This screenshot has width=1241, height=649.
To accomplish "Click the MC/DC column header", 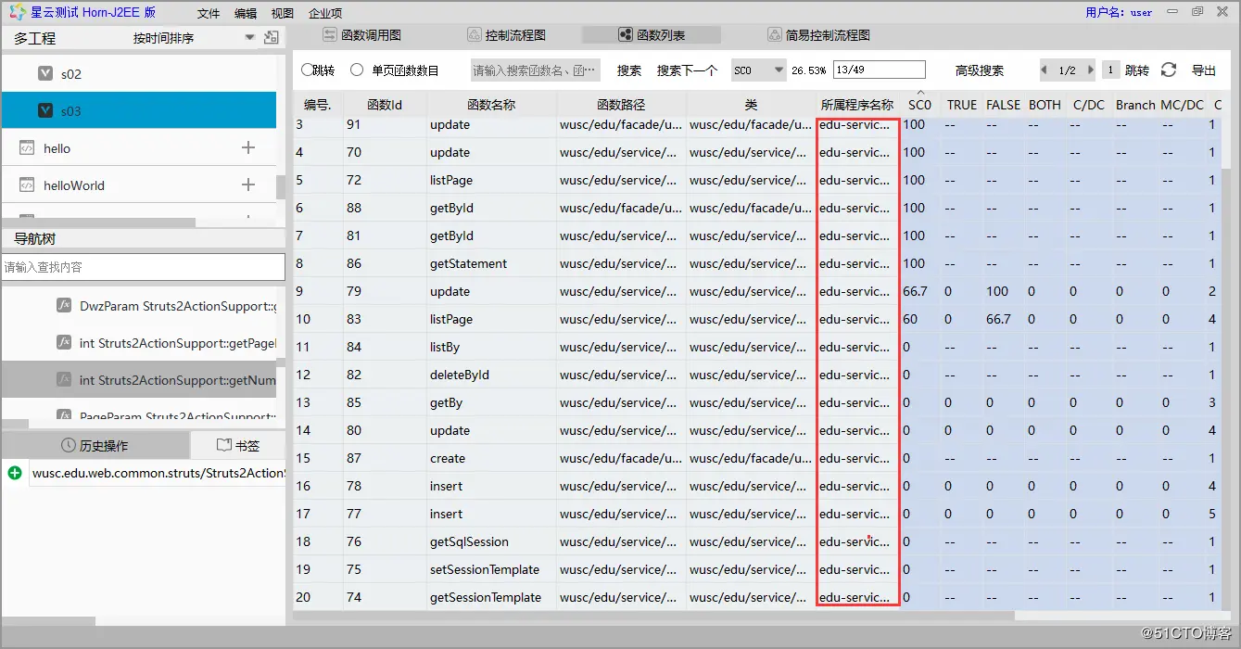I will 1182,105.
